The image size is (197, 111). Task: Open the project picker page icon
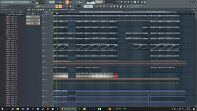(x=114, y=6)
